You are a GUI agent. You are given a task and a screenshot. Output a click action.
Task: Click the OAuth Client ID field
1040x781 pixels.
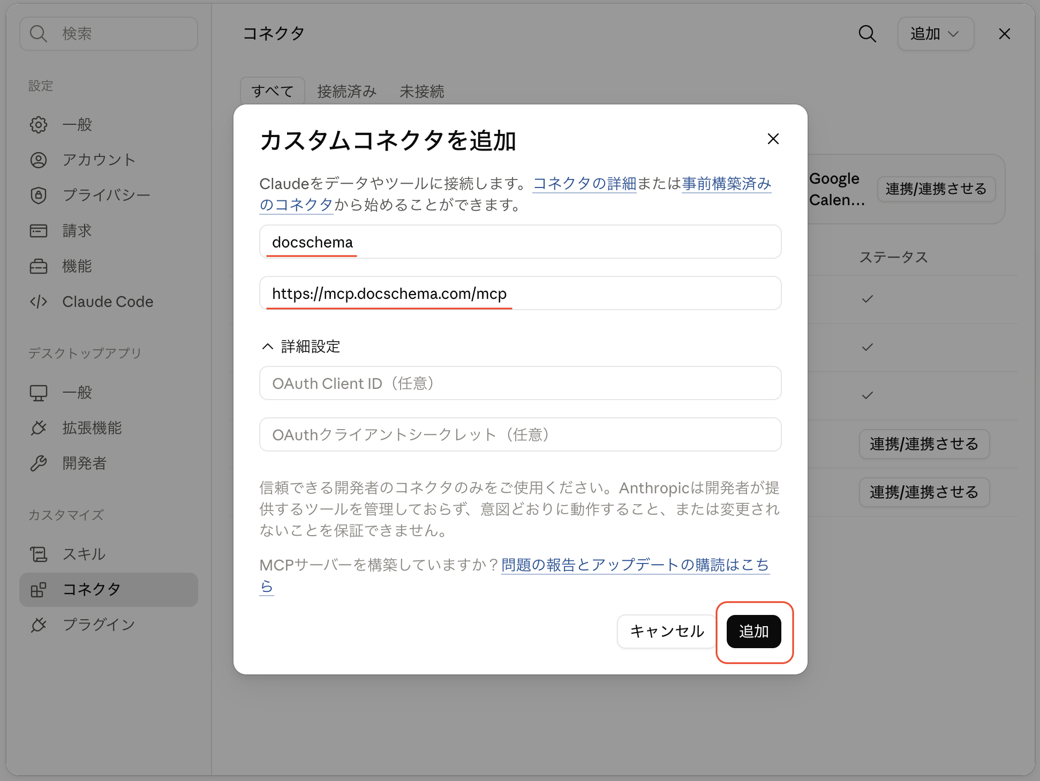[x=520, y=384]
